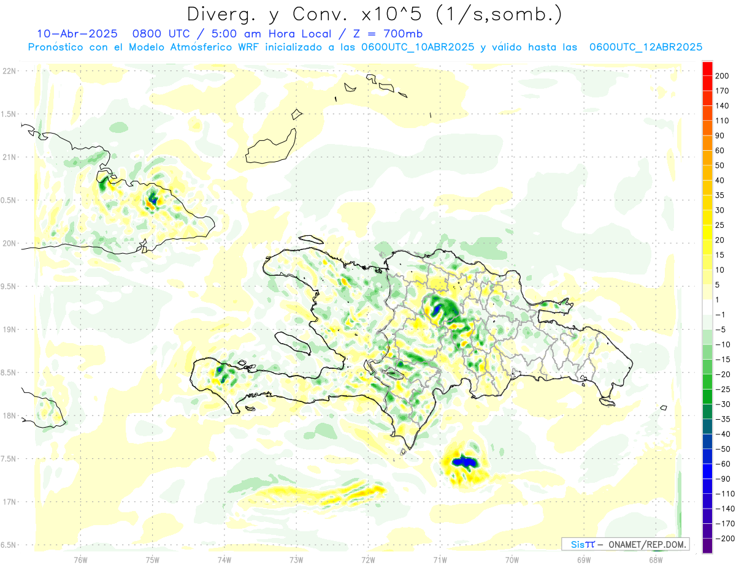The image size is (736, 568).
Task: Click the '-25' color bar value
Action: tap(723, 390)
